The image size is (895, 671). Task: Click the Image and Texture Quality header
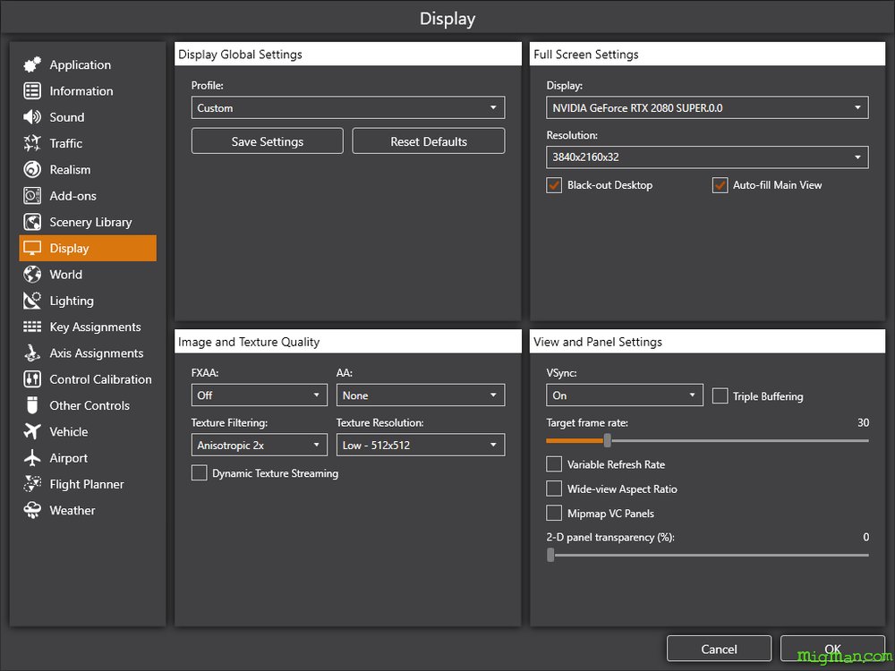348,342
